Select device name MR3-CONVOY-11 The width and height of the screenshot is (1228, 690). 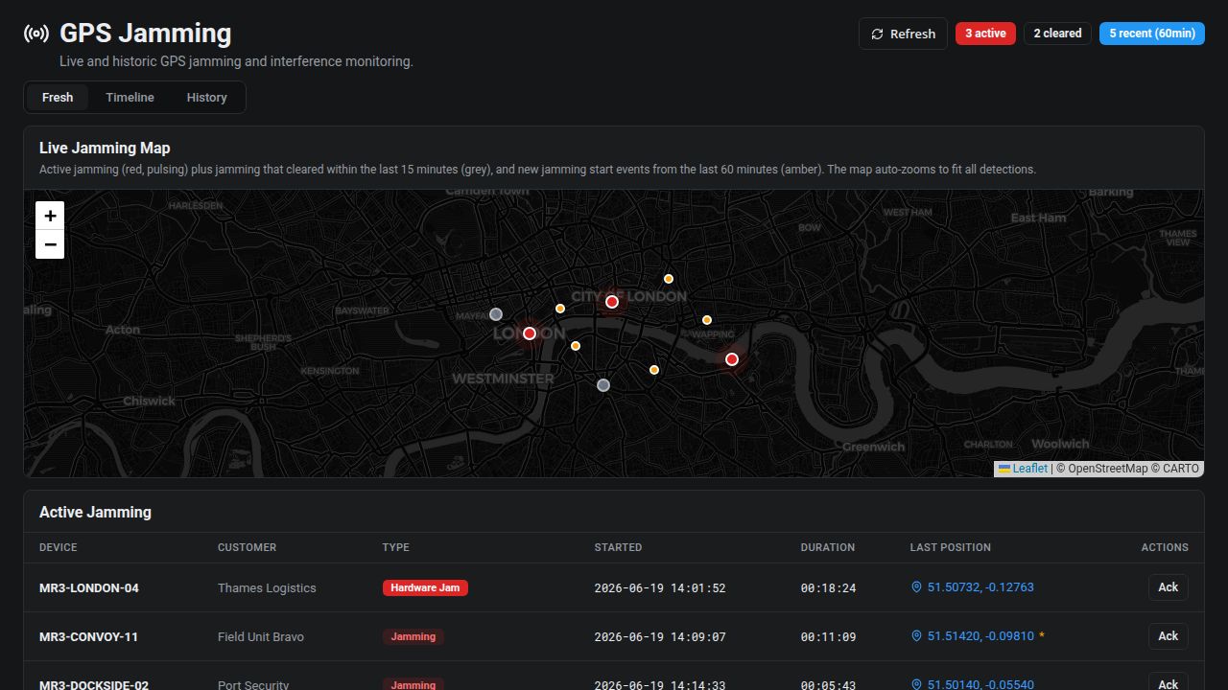coord(88,637)
